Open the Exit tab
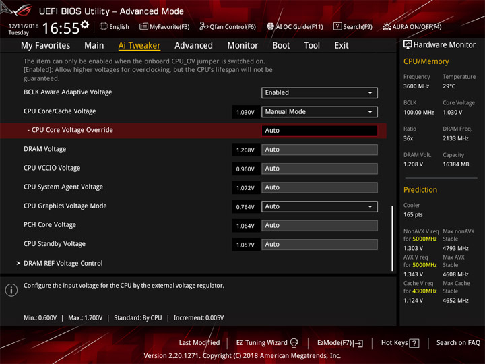The width and height of the screenshot is (485, 364). point(342,46)
